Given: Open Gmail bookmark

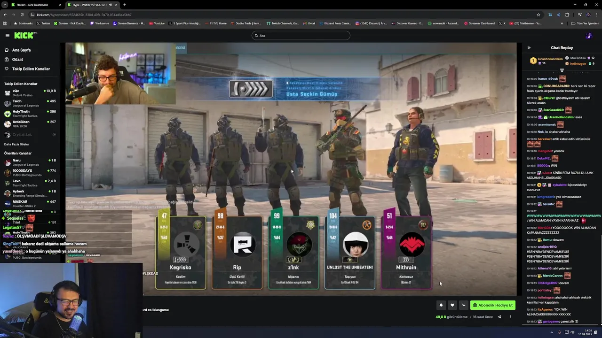Looking at the screenshot, I should tap(309, 23).
